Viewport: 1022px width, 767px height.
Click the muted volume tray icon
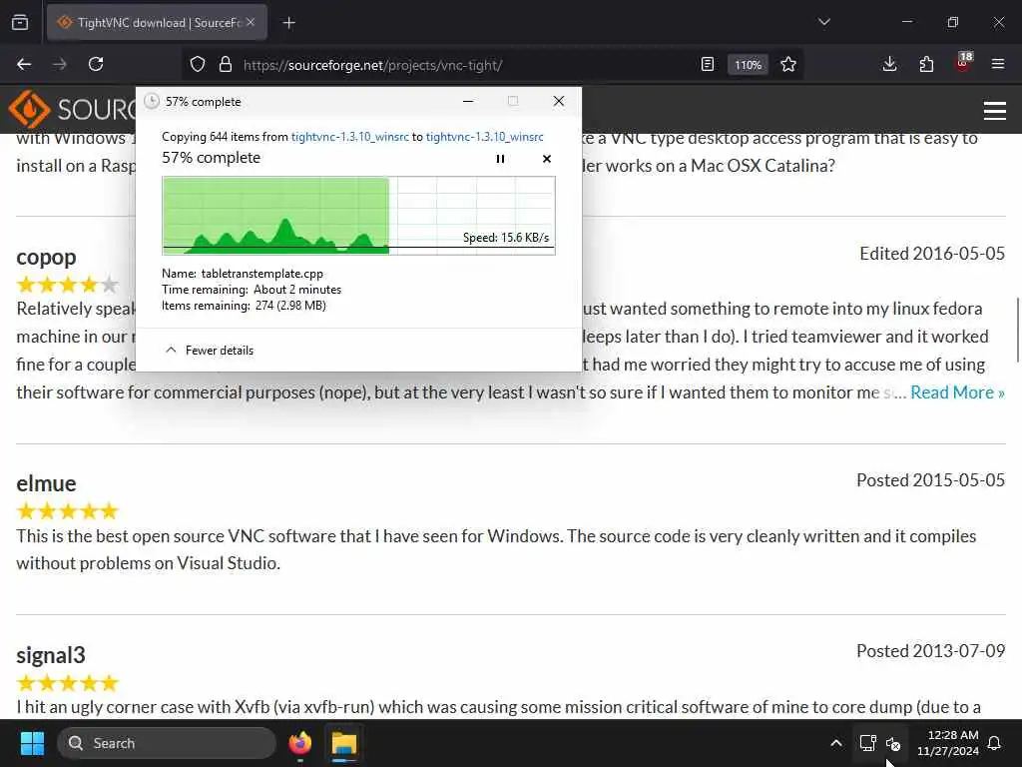(893, 743)
